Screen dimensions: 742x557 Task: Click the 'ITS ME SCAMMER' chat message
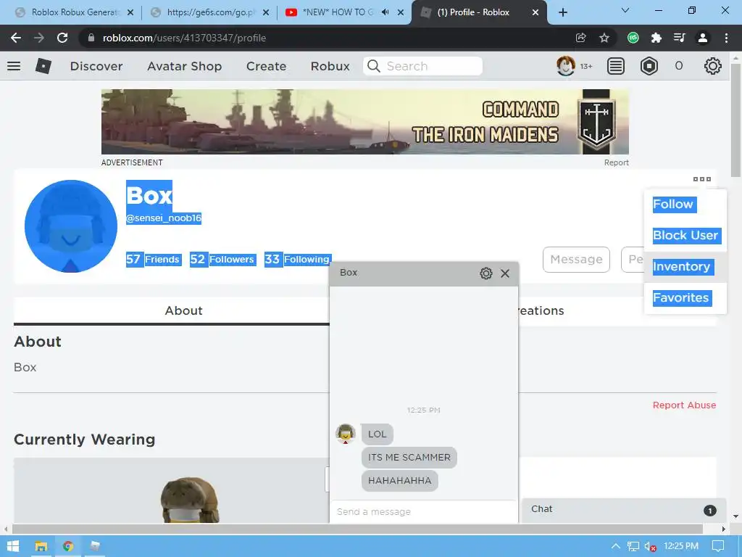[x=409, y=458]
